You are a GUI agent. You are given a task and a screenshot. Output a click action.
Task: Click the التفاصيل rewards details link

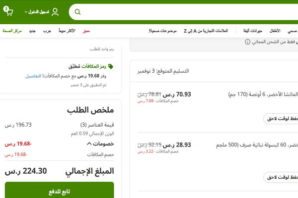pyautogui.click(x=33, y=76)
